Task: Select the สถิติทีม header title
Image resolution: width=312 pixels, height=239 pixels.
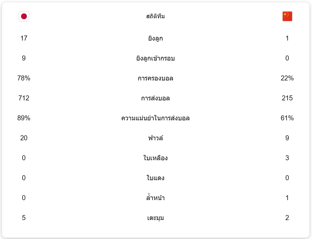Action: pyautogui.click(x=155, y=16)
